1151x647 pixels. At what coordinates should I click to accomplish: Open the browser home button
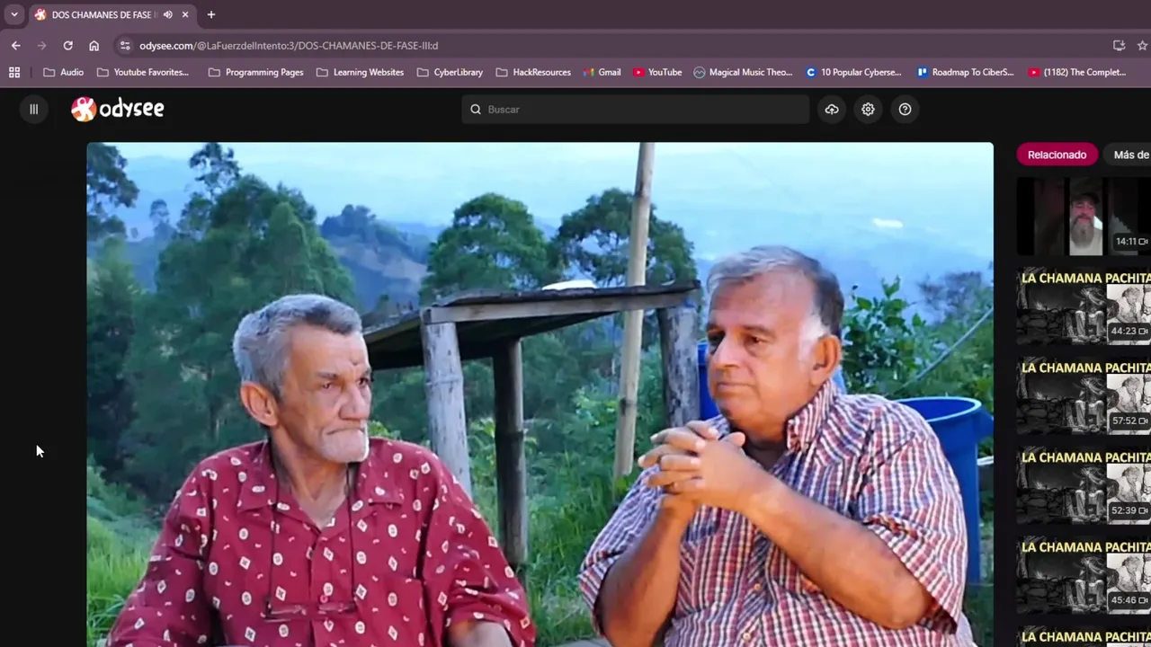(94, 45)
